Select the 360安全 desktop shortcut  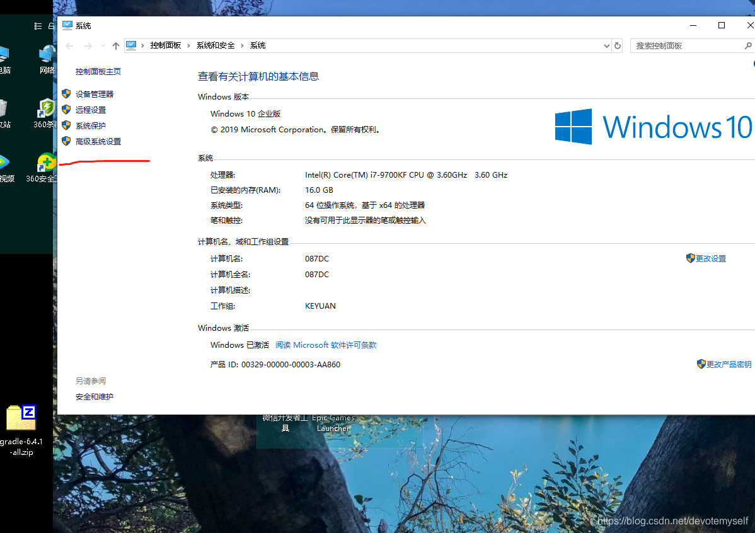(x=42, y=168)
